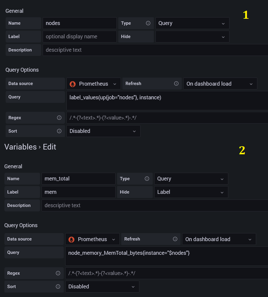Click the Label field containing mem
This screenshot has height=297, width=268.
(x=78, y=192)
